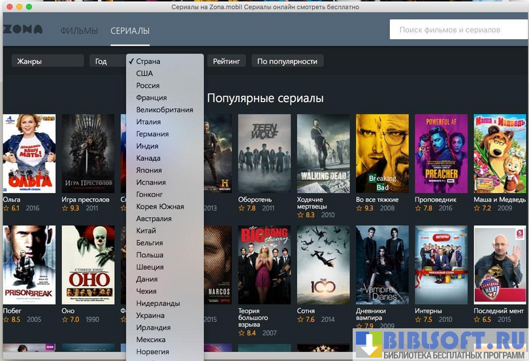The width and height of the screenshot is (529, 361).
Task: Select the СЕРИАЛЫ tab
Action: pos(130,31)
